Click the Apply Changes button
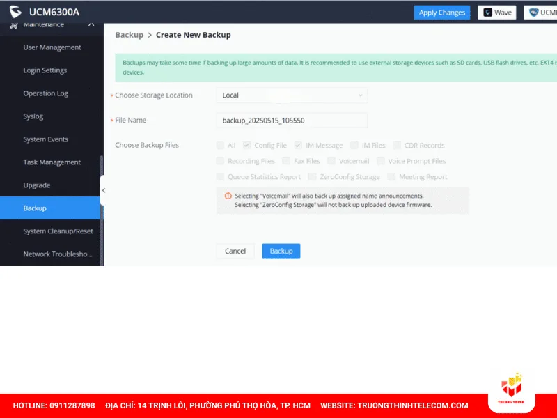This screenshot has width=557, height=418. [442, 13]
